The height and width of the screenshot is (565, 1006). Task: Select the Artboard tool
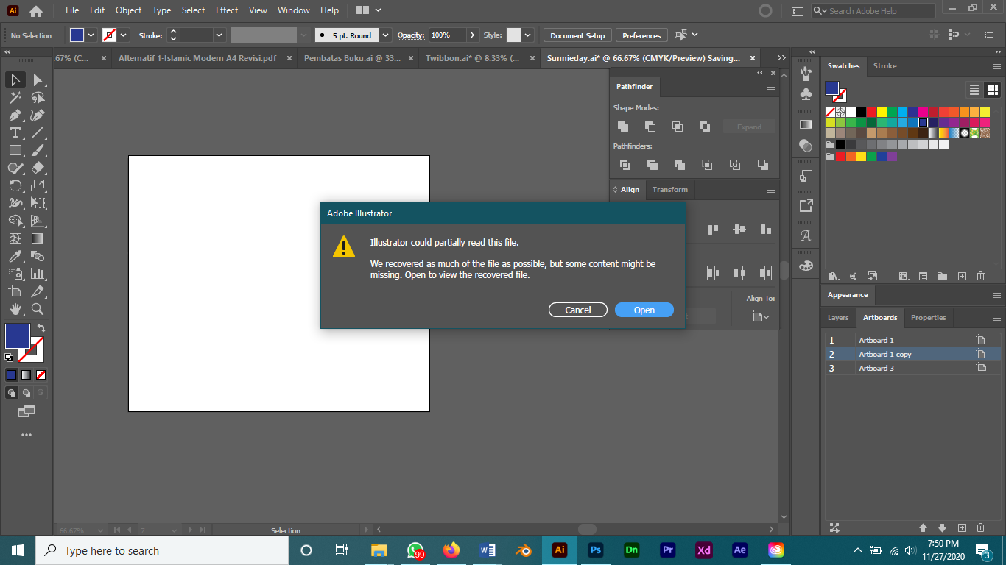[x=15, y=291]
